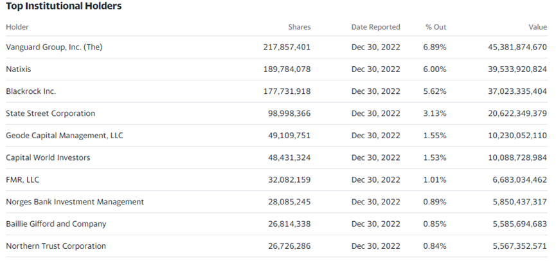The width and height of the screenshot is (556, 261).
Task: Select Blackrock's 5.62% out cell
Action: pos(435,91)
